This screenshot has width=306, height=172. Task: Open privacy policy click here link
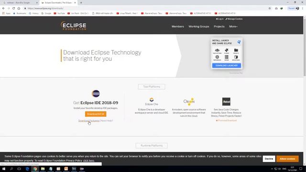pyautogui.click(x=88, y=161)
